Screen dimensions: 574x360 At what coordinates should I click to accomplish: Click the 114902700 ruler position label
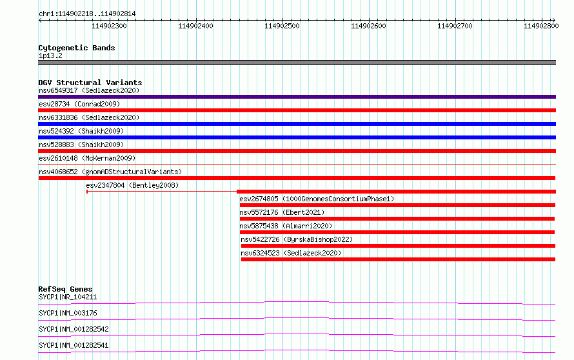point(455,26)
